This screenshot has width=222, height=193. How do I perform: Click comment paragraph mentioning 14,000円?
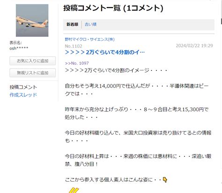[137, 90]
